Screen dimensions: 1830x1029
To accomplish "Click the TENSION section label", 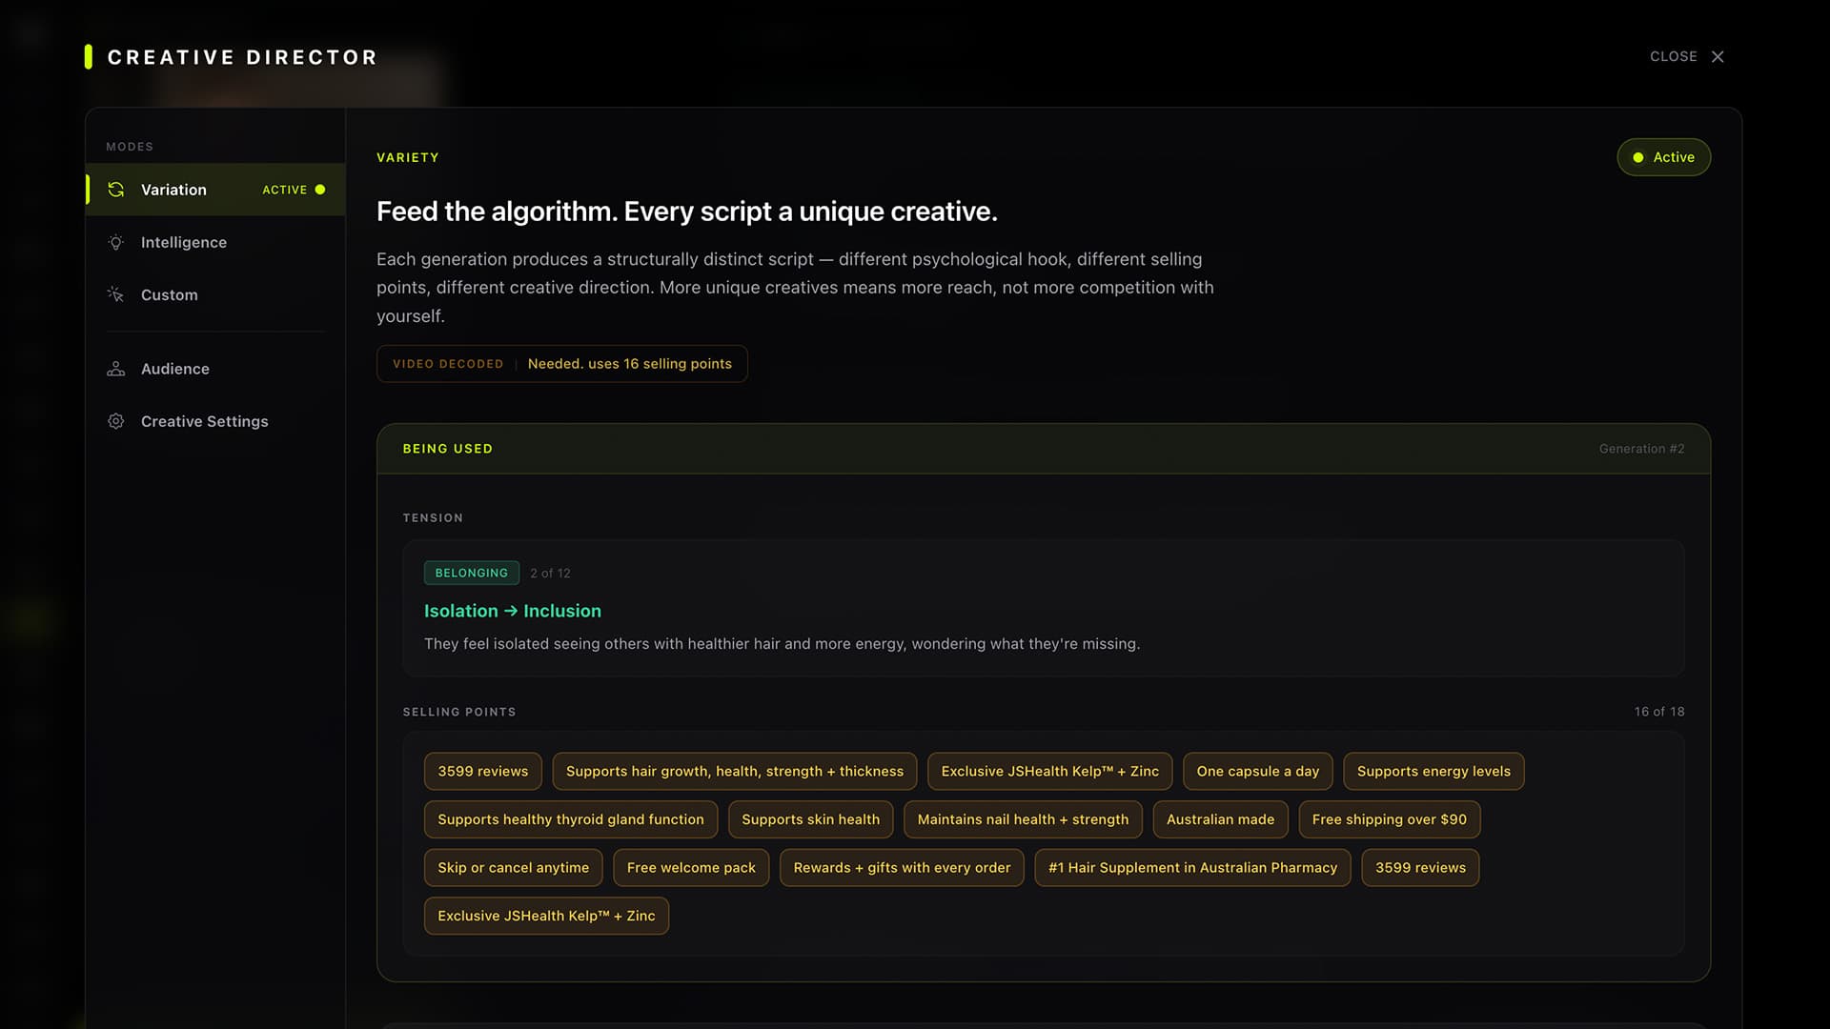I will (x=433, y=518).
